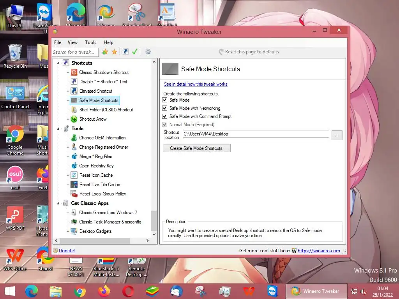Click the Search for a tweak field
This screenshot has width=399, height=299.
(x=75, y=52)
